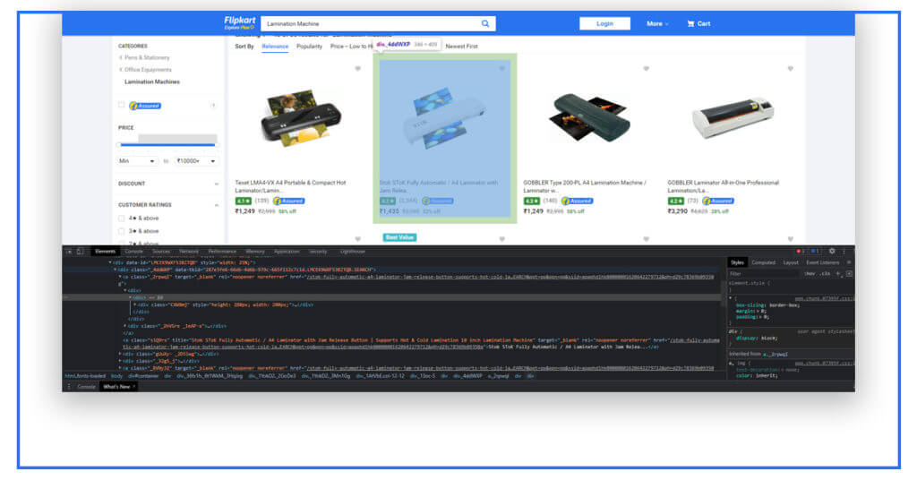Open GOBBLER Laminator All-in-One Professional title
The height and width of the screenshot is (480, 917).
click(724, 186)
